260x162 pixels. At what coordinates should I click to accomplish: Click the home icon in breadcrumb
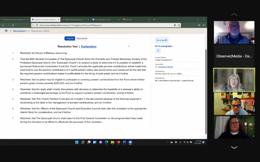pyautogui.click(x=6, y=31)
